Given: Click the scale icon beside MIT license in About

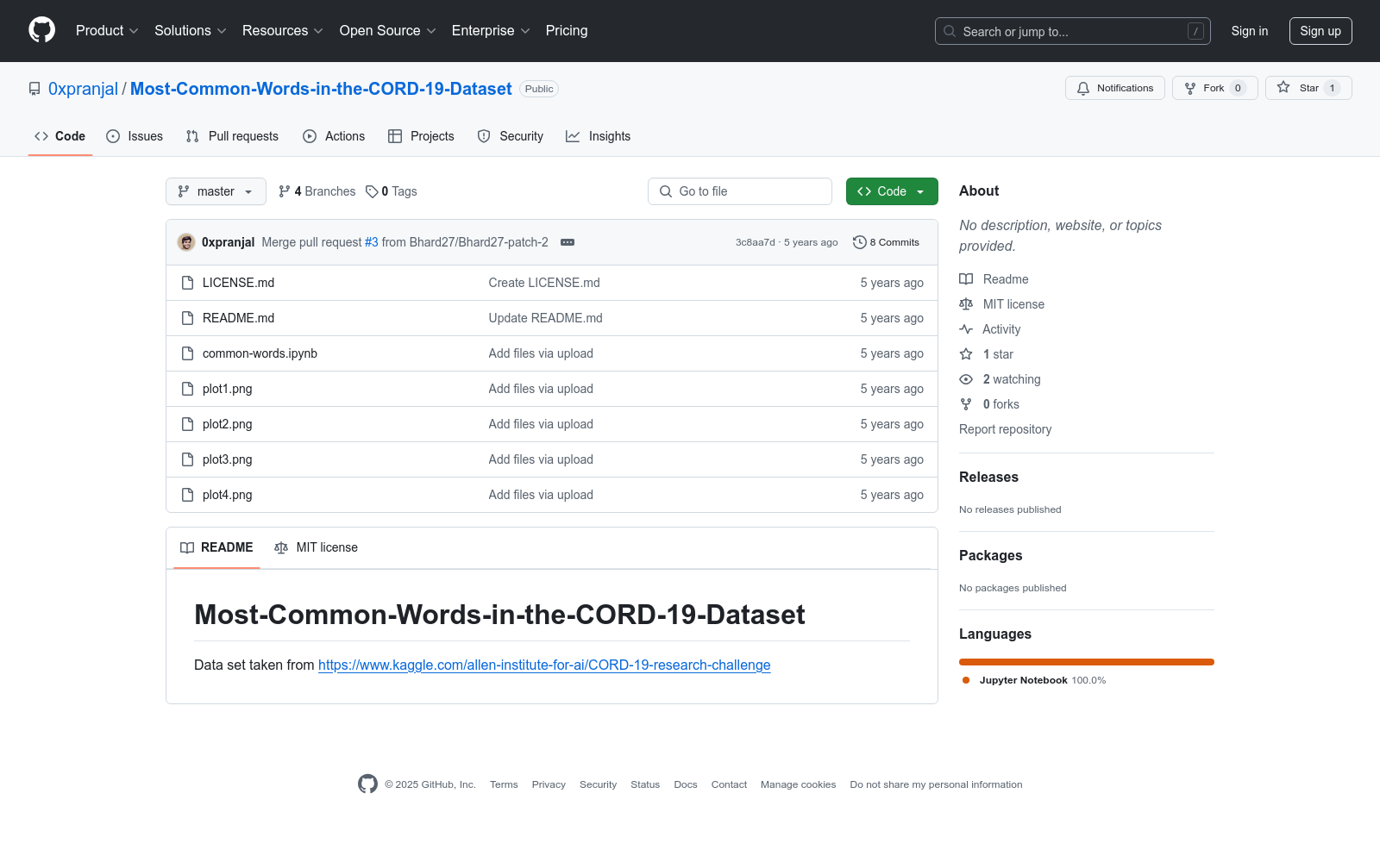Looking at the screenshot, I should point(966,304).
